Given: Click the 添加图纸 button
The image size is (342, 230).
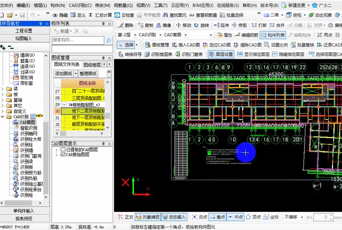Looking at the screenshot, I should [x=63, y=73].
